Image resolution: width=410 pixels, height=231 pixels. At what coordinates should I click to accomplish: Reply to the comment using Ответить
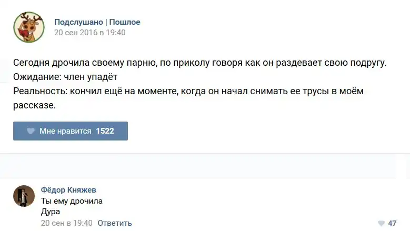(x=115, y=223)
